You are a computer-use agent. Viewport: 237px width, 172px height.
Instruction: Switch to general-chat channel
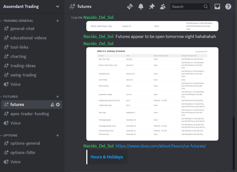(x=22, y=29)
